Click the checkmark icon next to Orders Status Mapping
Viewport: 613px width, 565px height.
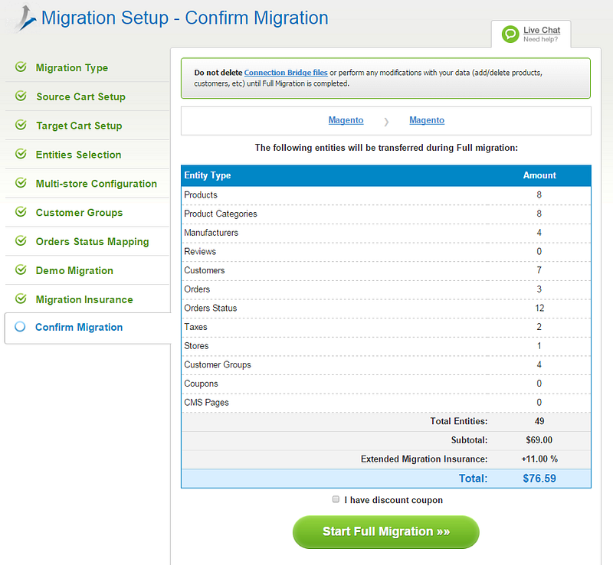click(x=21, y=240)
